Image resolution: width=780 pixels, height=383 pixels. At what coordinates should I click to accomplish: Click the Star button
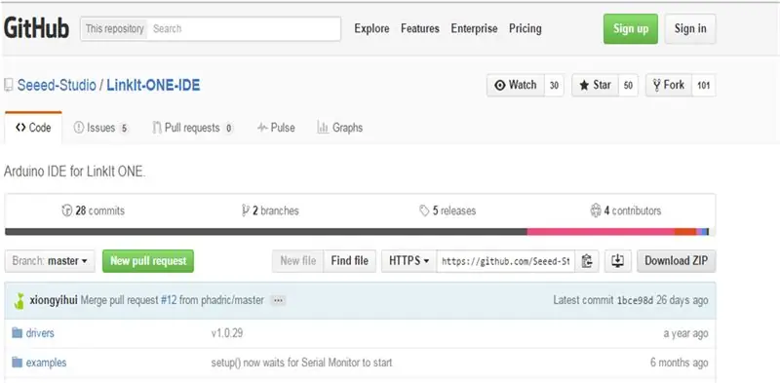(x=595, y=85)
